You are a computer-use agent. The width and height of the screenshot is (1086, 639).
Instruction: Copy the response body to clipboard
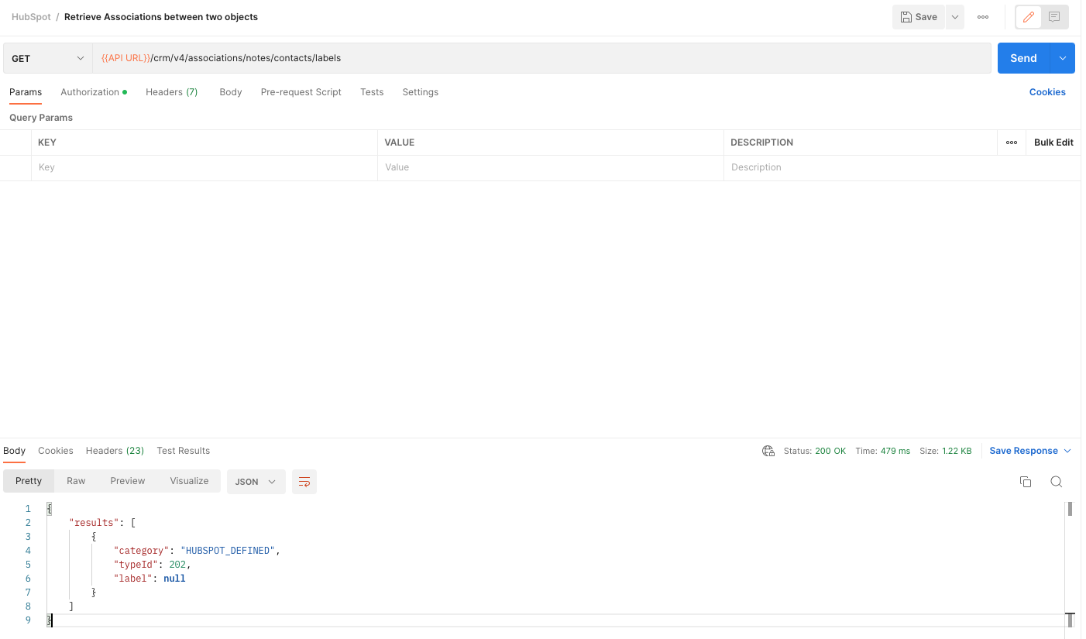[x=1026, y=481]
